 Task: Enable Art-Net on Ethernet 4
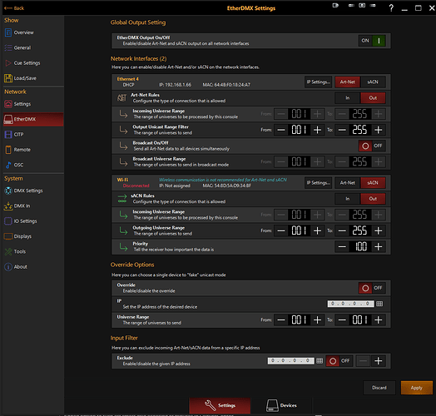(x=347, y=82)
